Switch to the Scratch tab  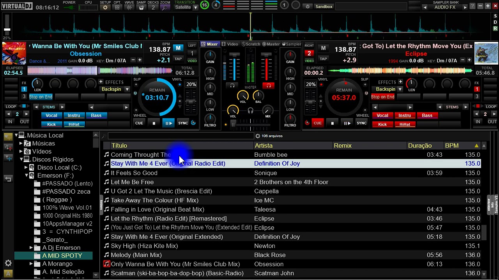[251, 44]
